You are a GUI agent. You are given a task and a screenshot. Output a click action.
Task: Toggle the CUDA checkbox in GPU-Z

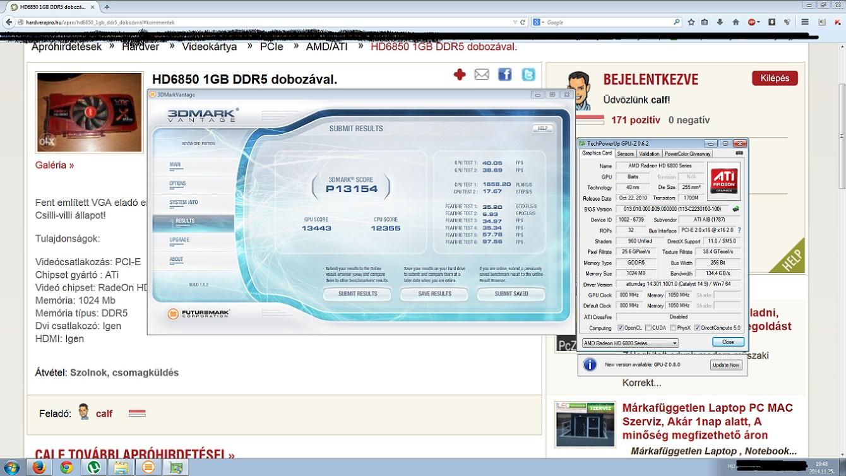(648, 328)
